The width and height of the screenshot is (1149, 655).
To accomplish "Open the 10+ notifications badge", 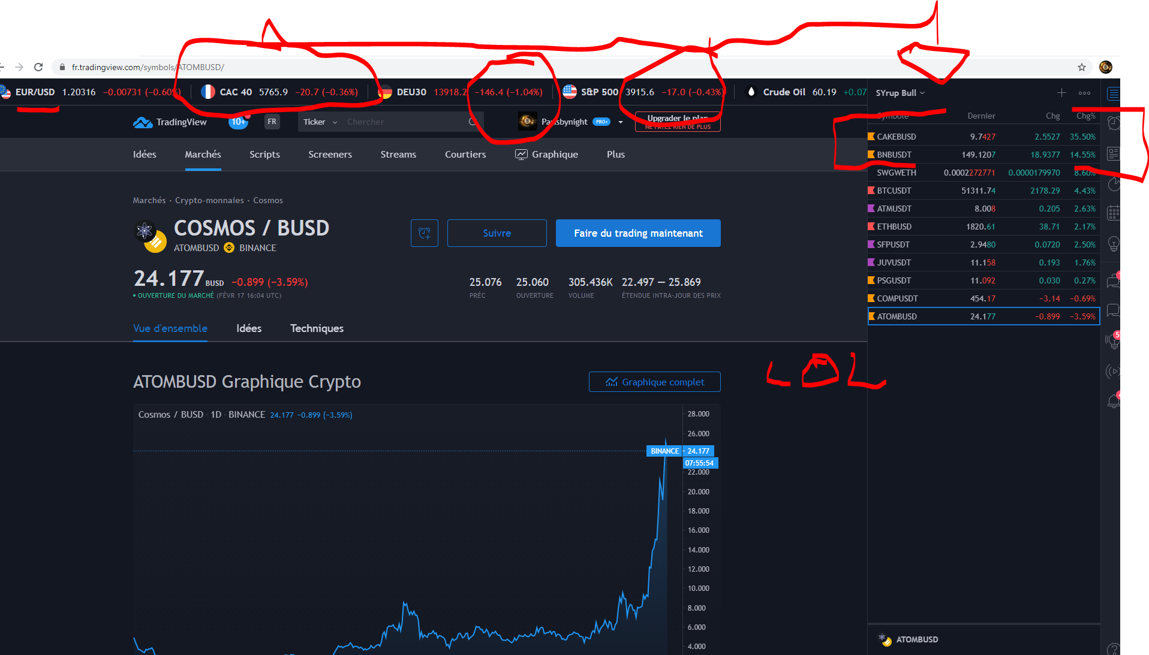I will tap(239, 122).
